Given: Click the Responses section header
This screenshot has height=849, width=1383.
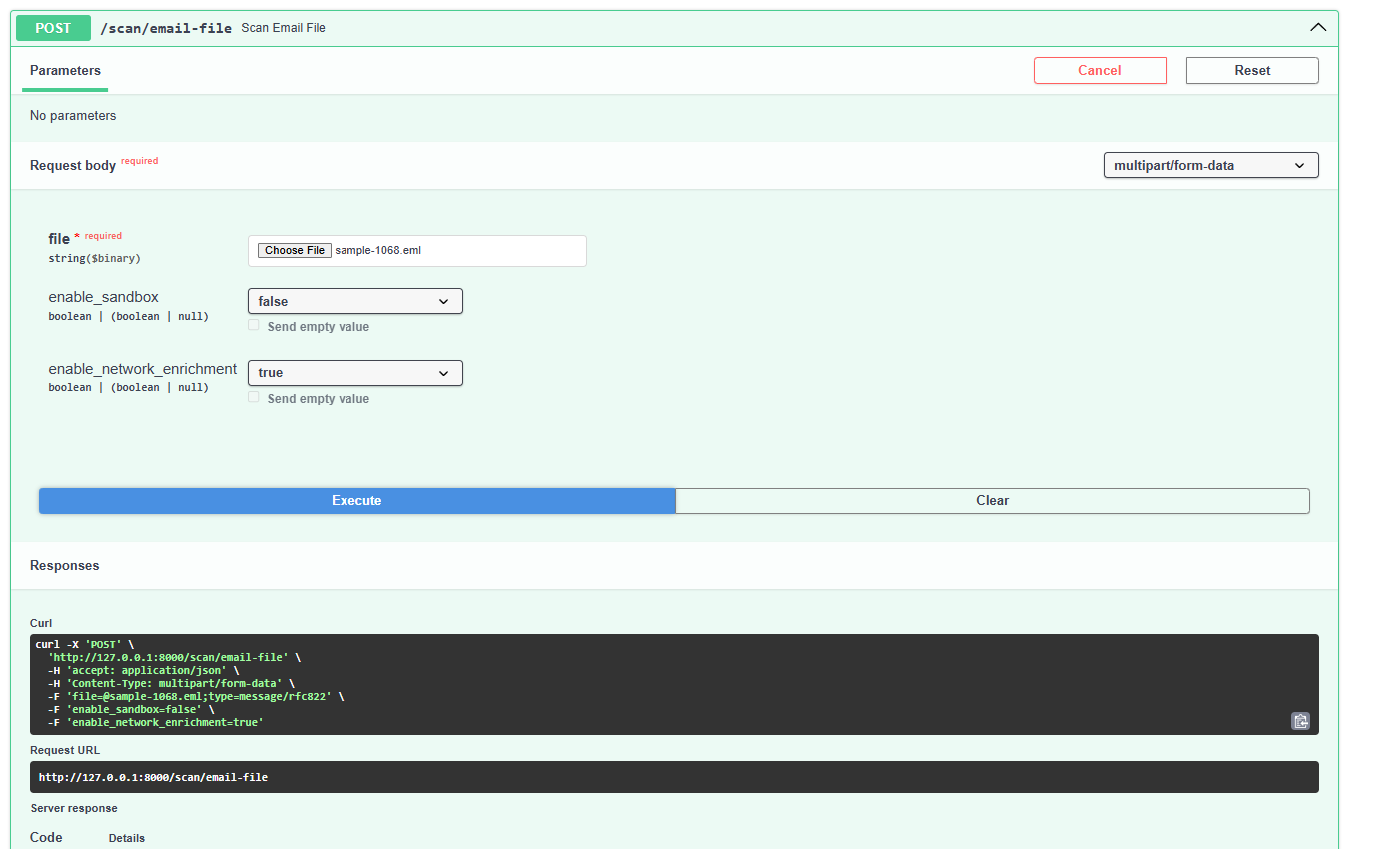Looking at the screenshot, I should pos(65,565).
